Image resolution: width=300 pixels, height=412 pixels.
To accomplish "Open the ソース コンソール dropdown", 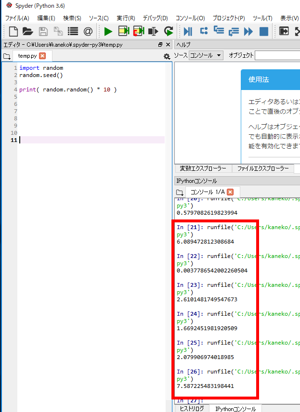I will click(206, 55).
